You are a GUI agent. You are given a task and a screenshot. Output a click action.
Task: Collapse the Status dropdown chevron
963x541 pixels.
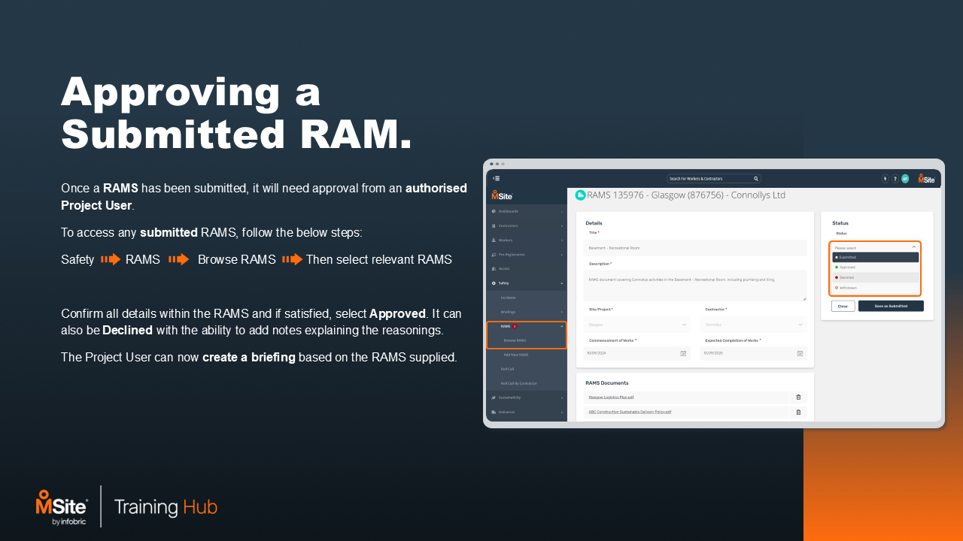coord(913,247)
